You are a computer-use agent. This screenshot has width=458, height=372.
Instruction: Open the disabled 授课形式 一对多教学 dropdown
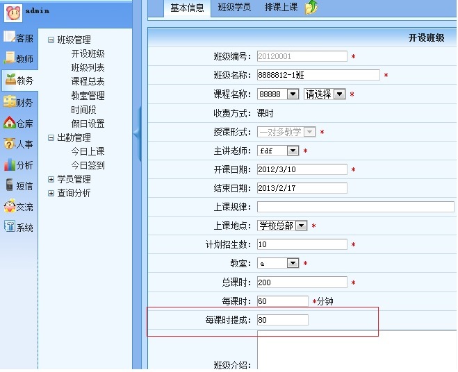[x=286, y=132]
